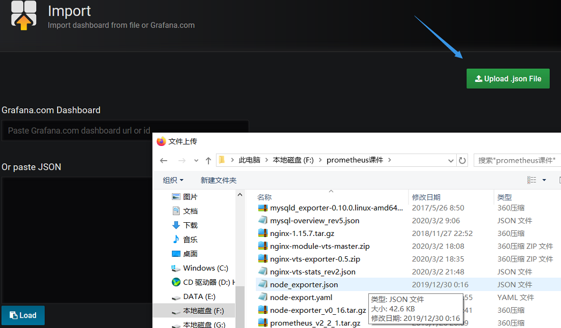Click the archive icon of nginx-module-vts-master.zip
This screenshot has width=561, height=328.
point(263,246)
